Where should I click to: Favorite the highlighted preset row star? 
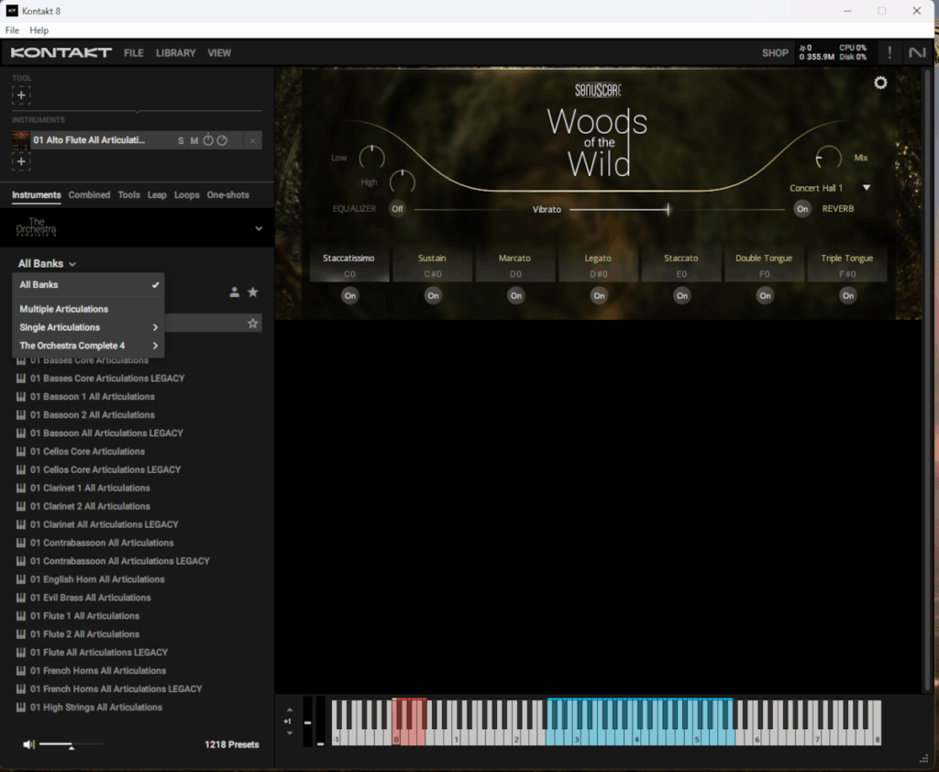coord(253,324)
